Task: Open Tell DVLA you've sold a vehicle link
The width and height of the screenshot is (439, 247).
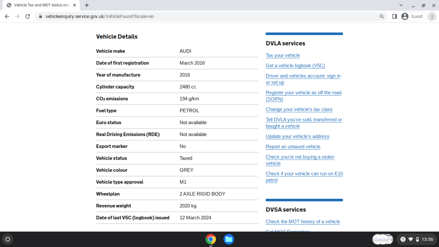Action: (304, 123)
